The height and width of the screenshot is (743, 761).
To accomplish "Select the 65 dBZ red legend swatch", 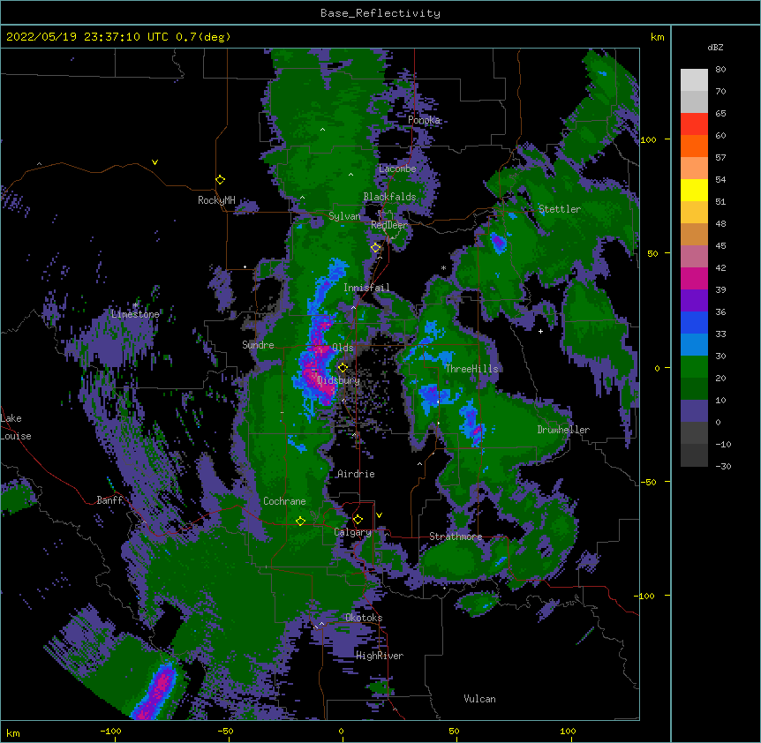I will [694, 124].
